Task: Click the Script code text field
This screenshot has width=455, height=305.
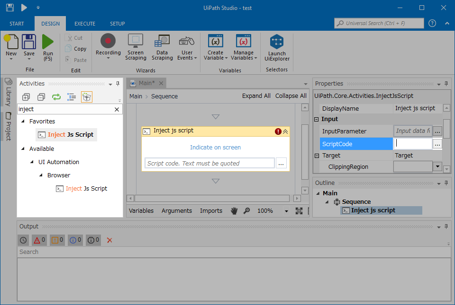Action: (209, 163)
